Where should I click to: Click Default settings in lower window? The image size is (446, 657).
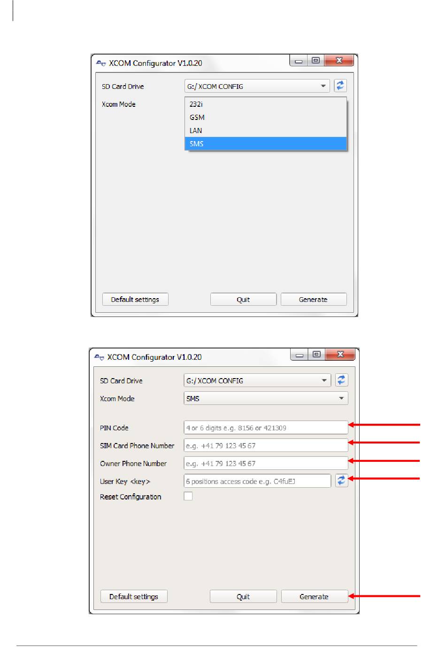(x=134, y=596)
